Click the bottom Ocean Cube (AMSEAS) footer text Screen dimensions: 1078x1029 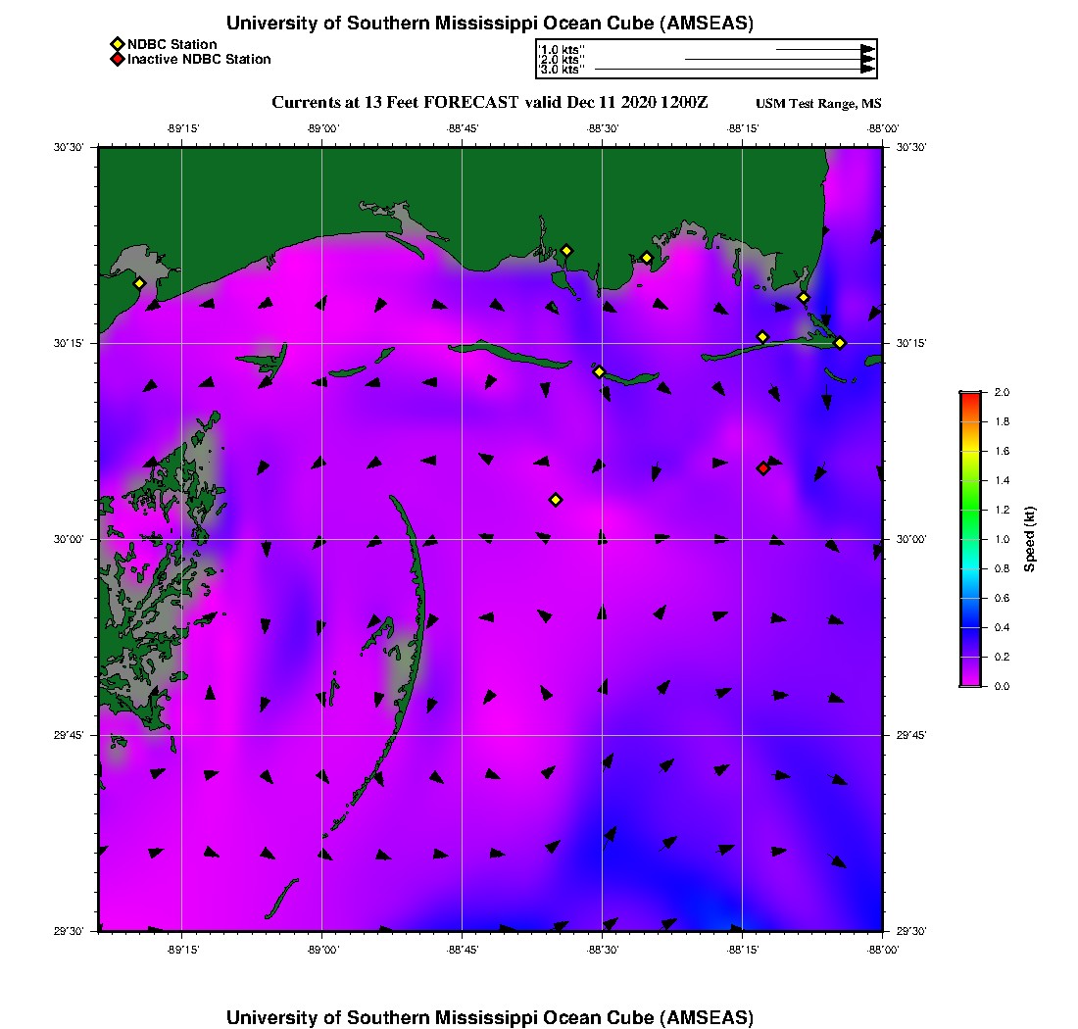point(490,1017)
